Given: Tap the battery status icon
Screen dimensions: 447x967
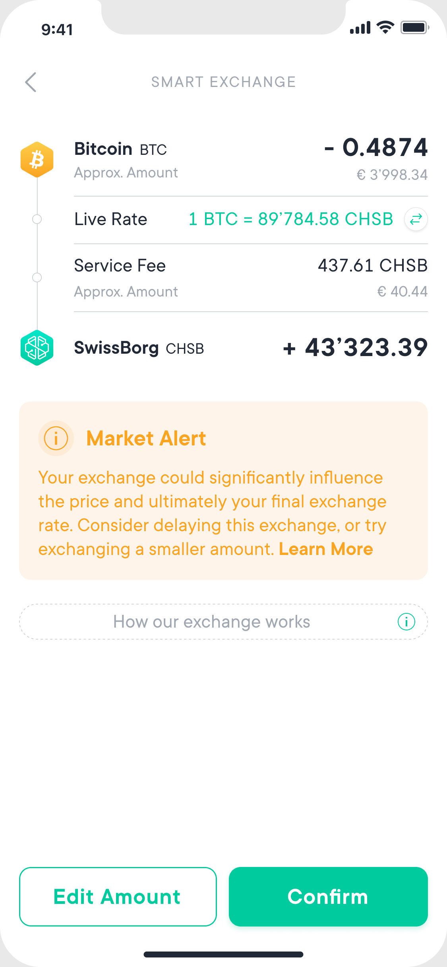Looking at the screenshot, I should pos(415,27).
